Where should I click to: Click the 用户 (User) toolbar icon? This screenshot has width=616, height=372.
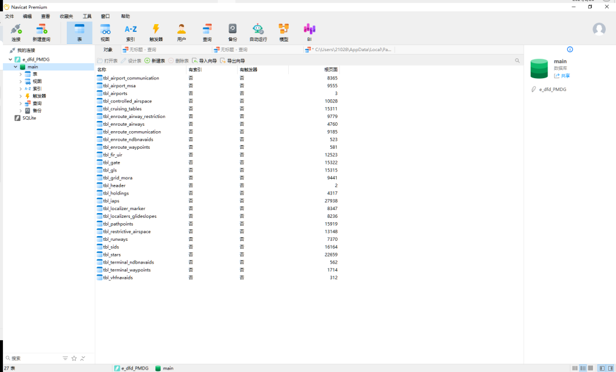[x=182, y=33]
